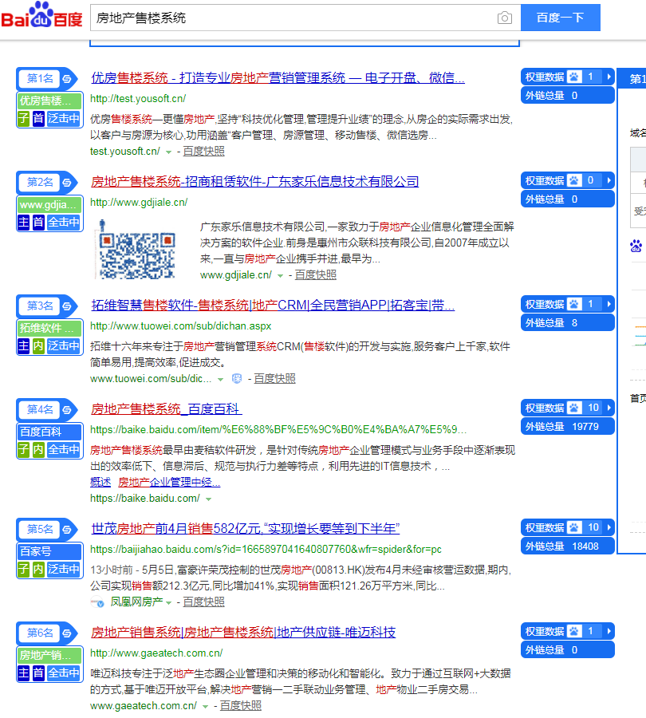Click the blue paw icon in right panel
Viewport: 646px width, 718px height.
[636, 246]
